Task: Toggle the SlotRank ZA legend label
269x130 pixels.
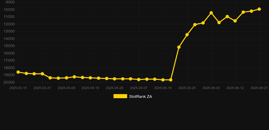Action: [x=141, y=96]
